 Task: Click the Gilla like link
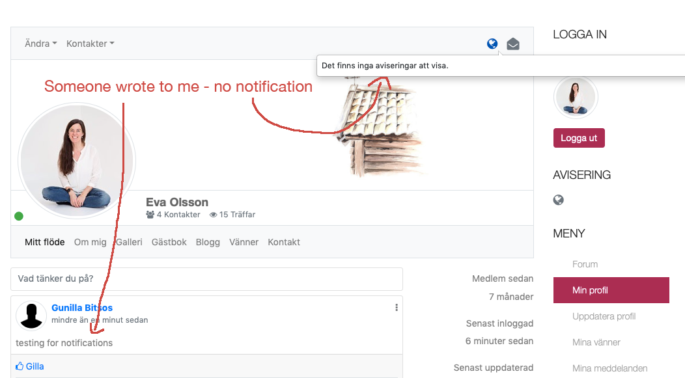35,366
